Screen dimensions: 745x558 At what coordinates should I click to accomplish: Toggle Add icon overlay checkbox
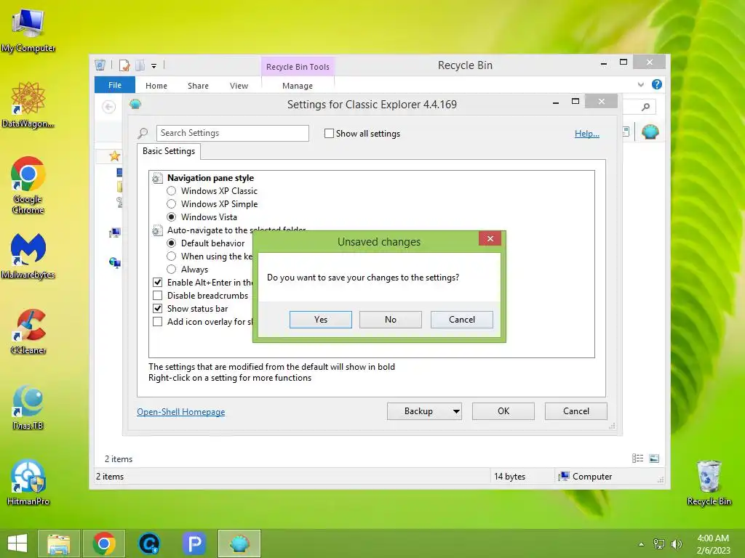[158, 322]
